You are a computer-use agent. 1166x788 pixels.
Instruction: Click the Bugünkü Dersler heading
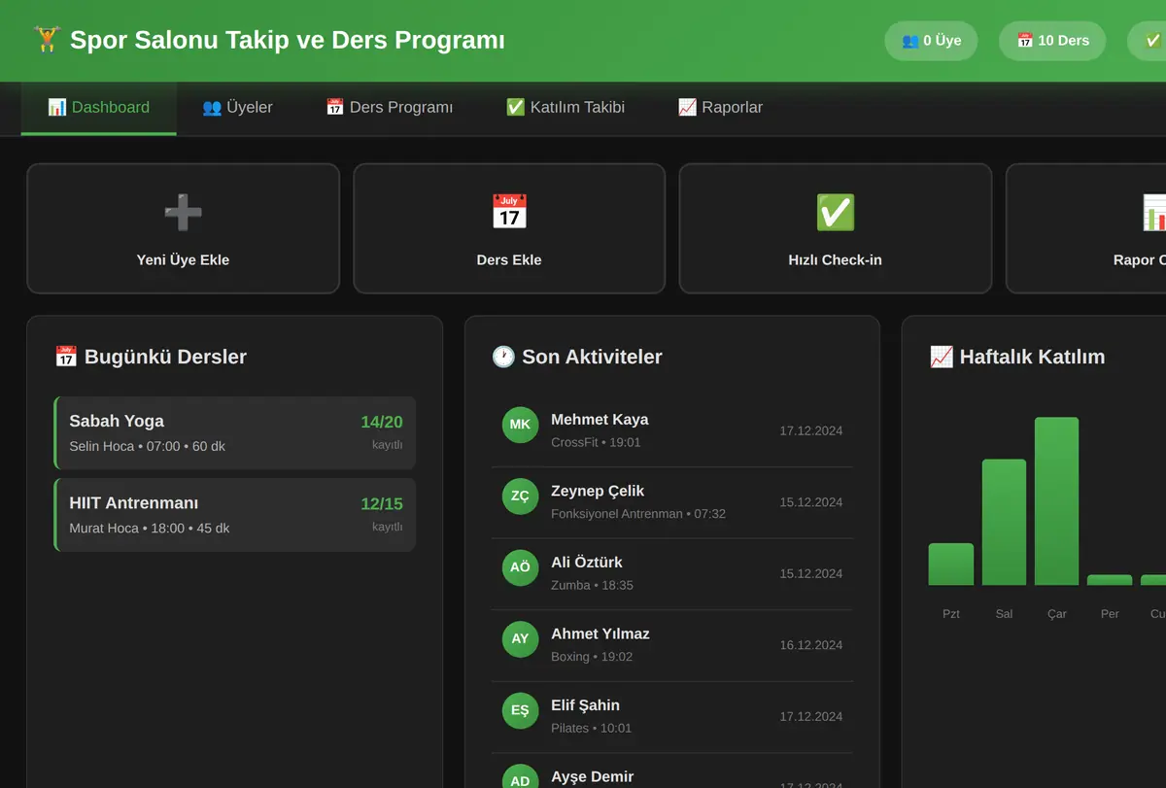[x=165, y=357]
